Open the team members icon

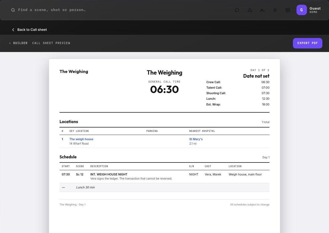point(262,10)
